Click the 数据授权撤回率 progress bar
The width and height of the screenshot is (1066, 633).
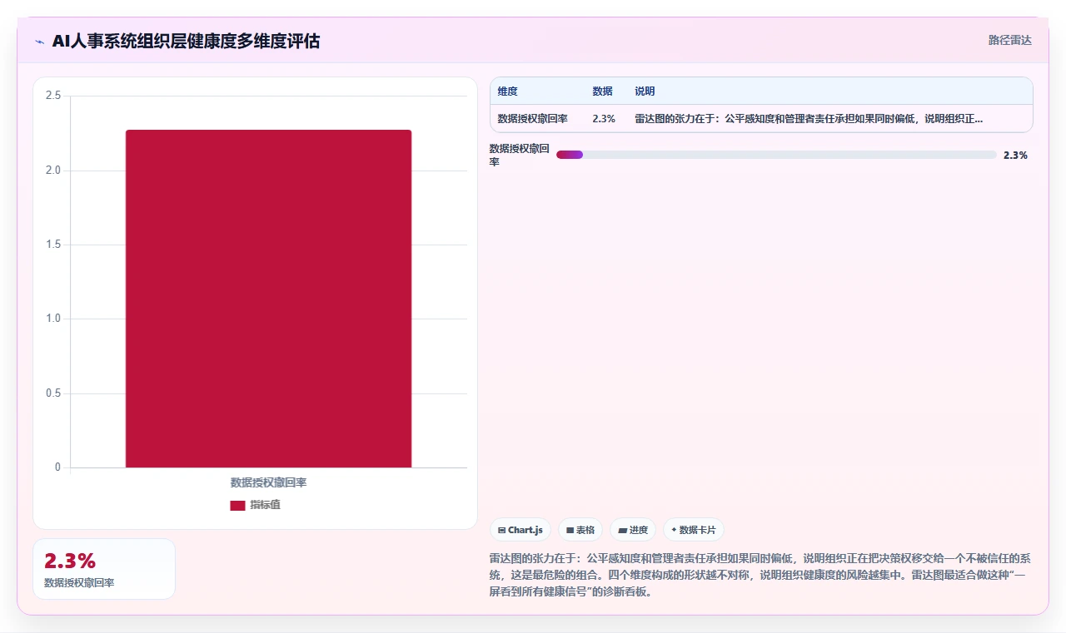point(776,155)
